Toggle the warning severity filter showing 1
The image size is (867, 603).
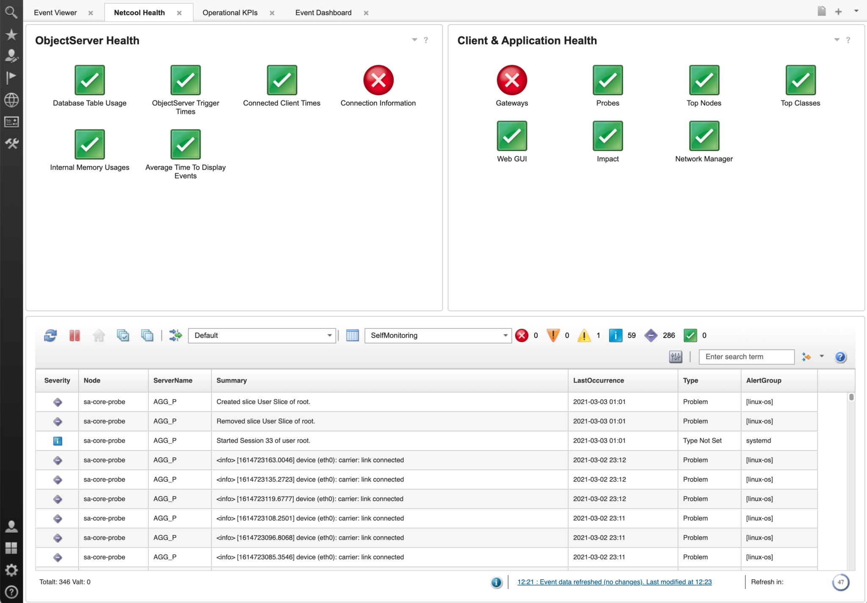pyautogui.click(x=585, y=335)
